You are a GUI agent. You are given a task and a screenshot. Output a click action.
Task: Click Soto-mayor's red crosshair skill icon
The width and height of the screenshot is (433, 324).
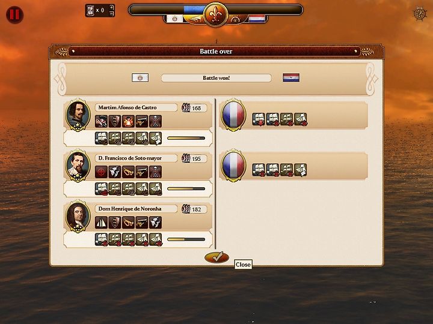[101, 172]
